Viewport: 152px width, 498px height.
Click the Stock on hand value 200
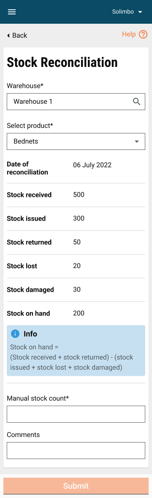(79, 313)
